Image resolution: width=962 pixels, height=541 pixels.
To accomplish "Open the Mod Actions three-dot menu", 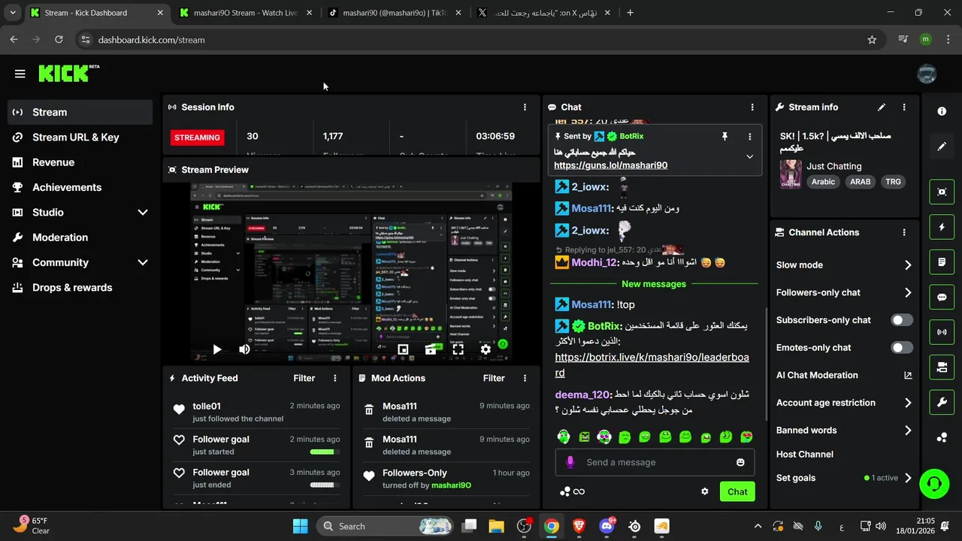I will click(x=525, y=378).
